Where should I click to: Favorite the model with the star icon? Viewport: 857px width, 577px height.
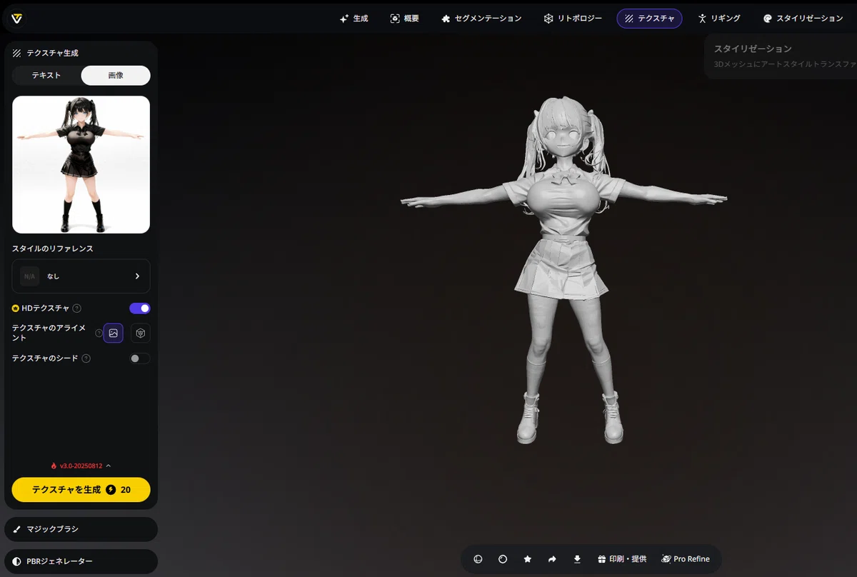click(528, 559)
